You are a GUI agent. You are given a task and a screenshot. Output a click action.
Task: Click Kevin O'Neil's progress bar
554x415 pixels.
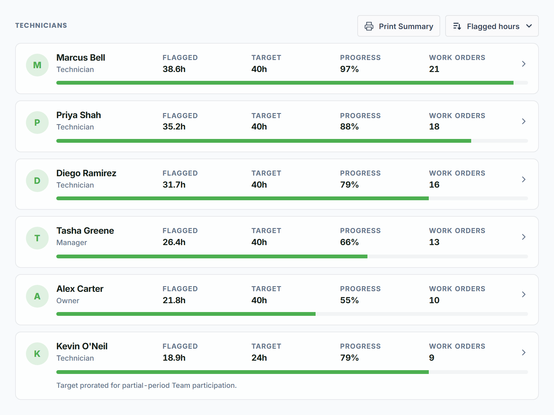point(292,372)
